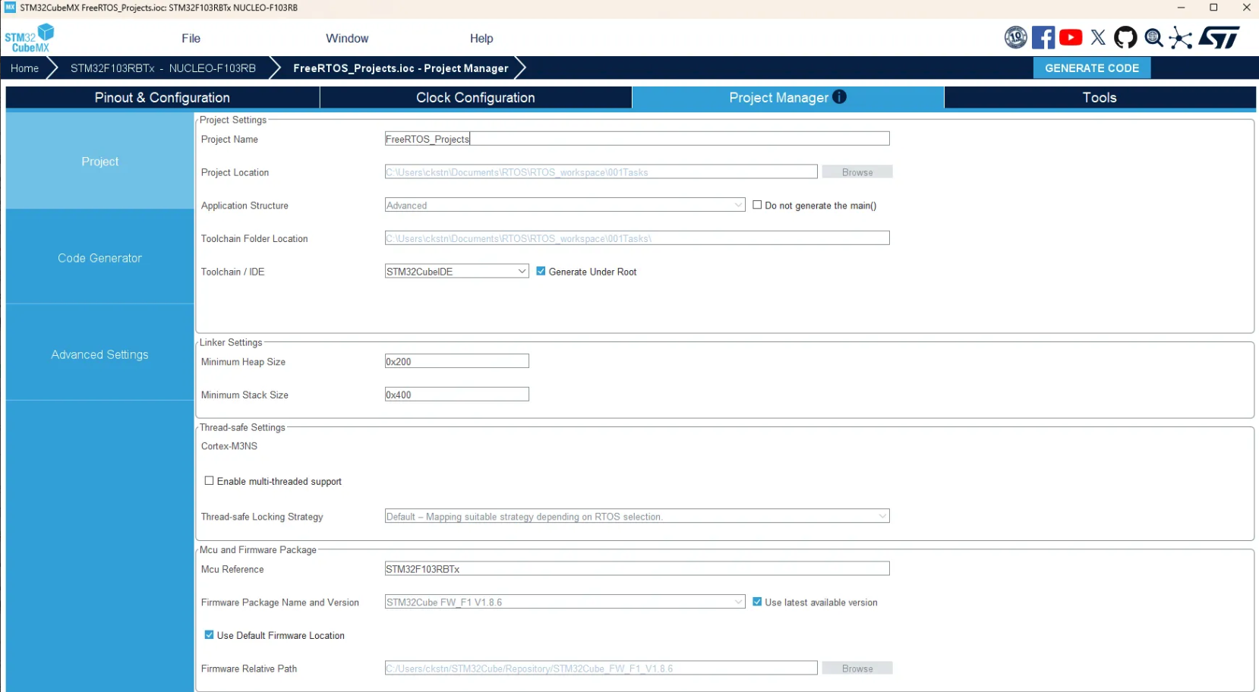Uncheck Use Default Firmware Location
The height and width of the screenshot is (692, 1259).
point(209,634)
